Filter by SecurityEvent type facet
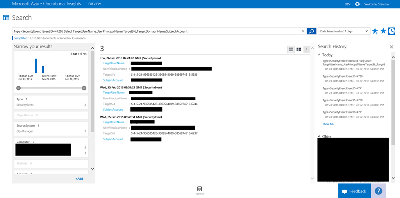Screen dimensions: 400x198 click(25, 105)
